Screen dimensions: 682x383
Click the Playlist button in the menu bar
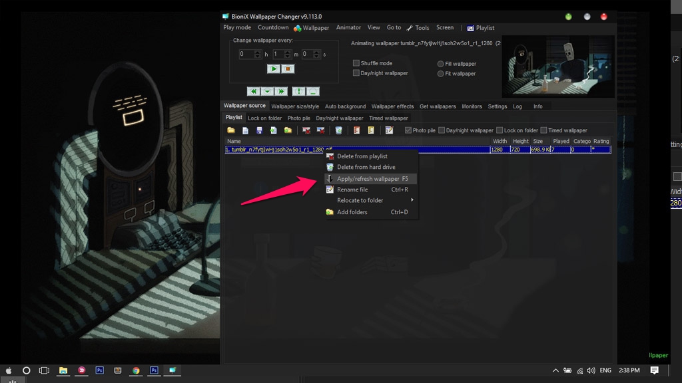[x=481, y=28]
